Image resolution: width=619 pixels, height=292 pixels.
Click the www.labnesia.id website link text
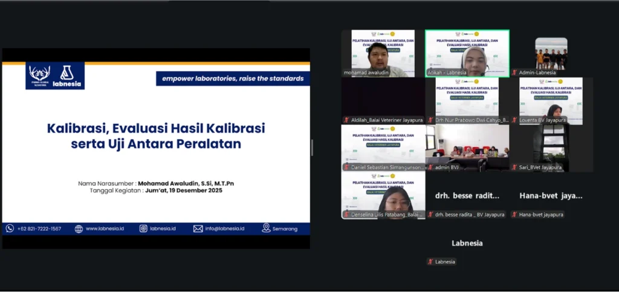point(105,229)
